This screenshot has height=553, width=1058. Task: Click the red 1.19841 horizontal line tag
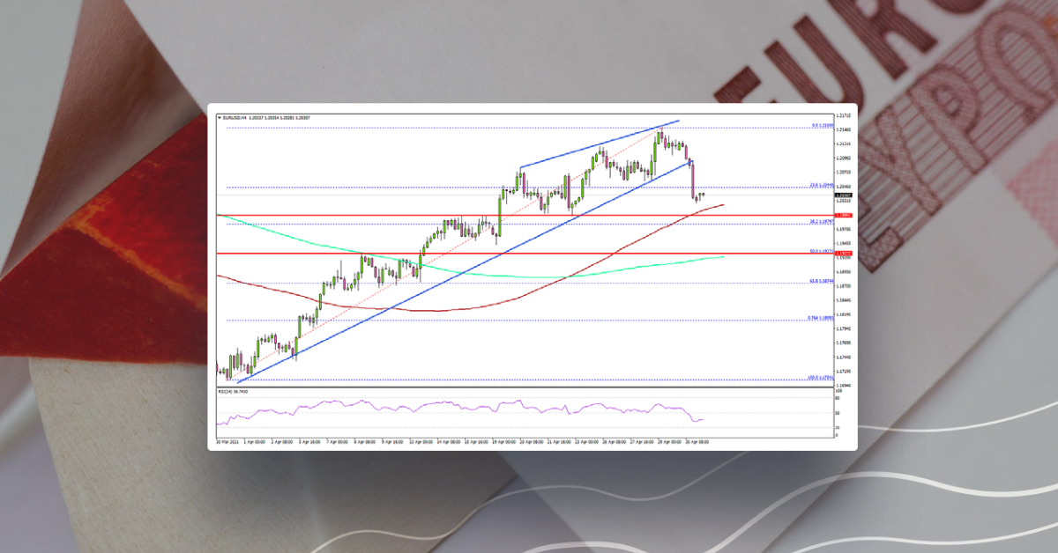click(x=842, y=214)
